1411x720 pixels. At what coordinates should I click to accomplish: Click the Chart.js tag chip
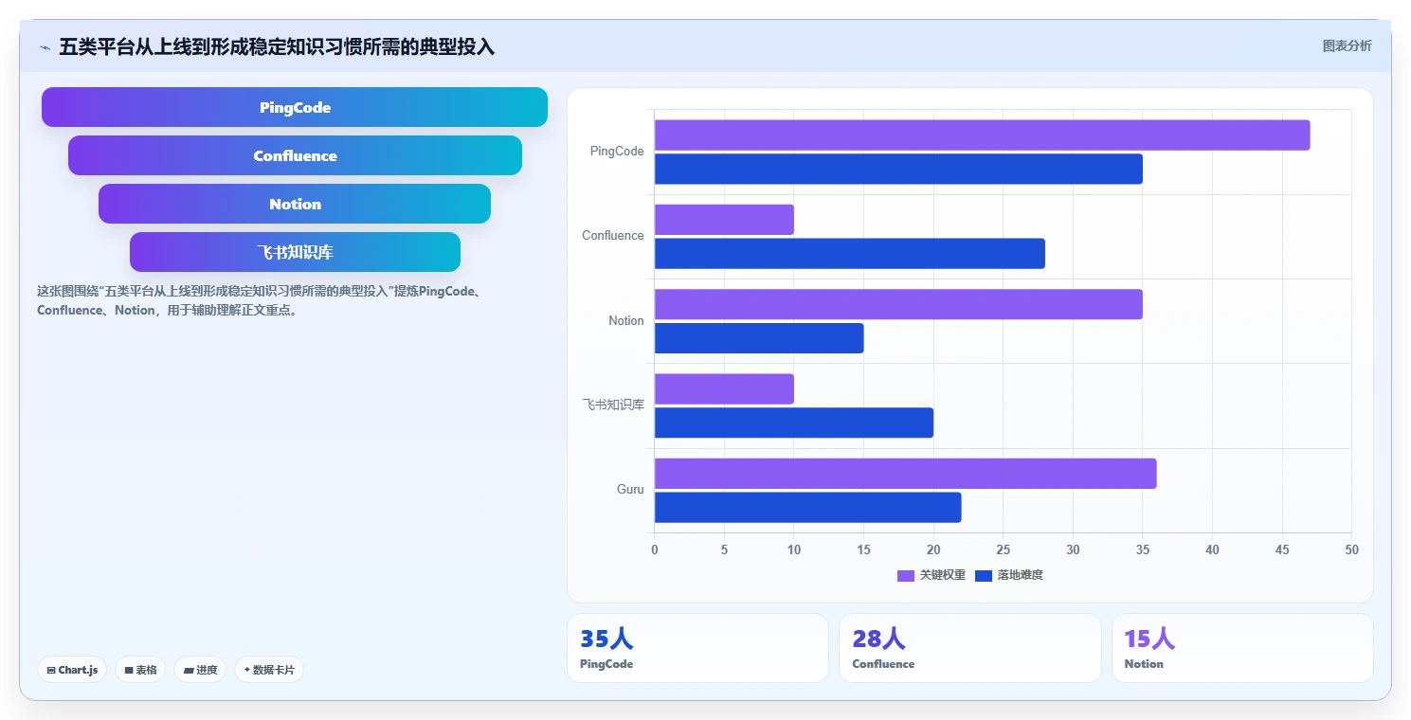[72, 670]
